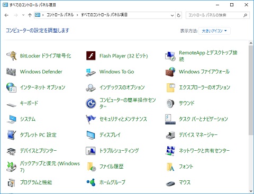Open the Windows ファイアウォール icon
This screenshot has width=254, height=194.
[x=170, y=72]
